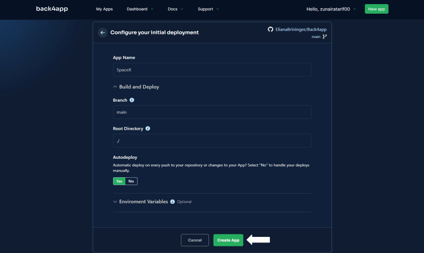The width and height of the screenshot is (424, 253).
Task: Click the 'Configure your initial deployment' heading
Action: pyautogui.click(x=154, y=32)
